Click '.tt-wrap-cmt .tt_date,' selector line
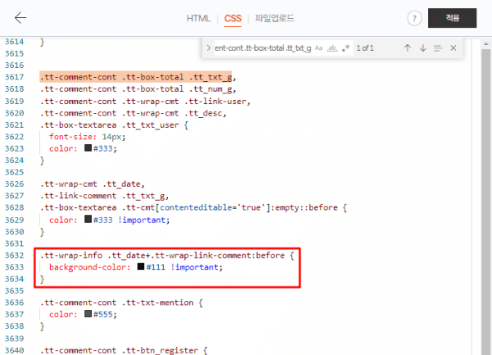The width and height of the screenshot is (492, 355). pos(92,184)
